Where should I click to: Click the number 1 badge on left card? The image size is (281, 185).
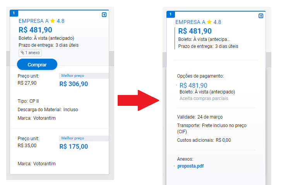[x=14, y=13]
